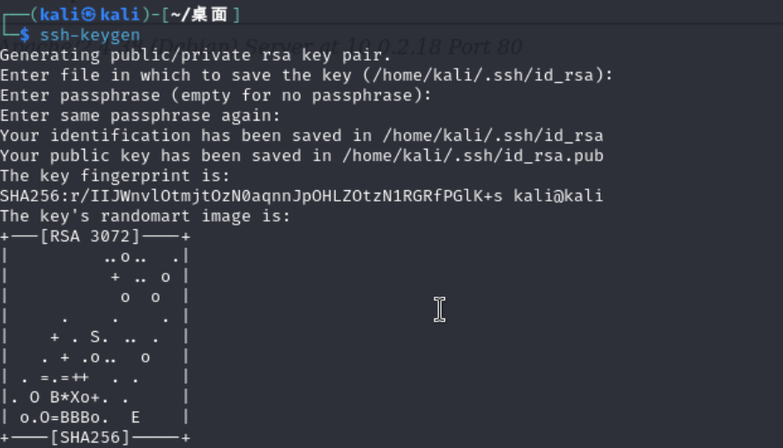
Task: Click the skull symbol between kali names
Action: pos(89,14)
